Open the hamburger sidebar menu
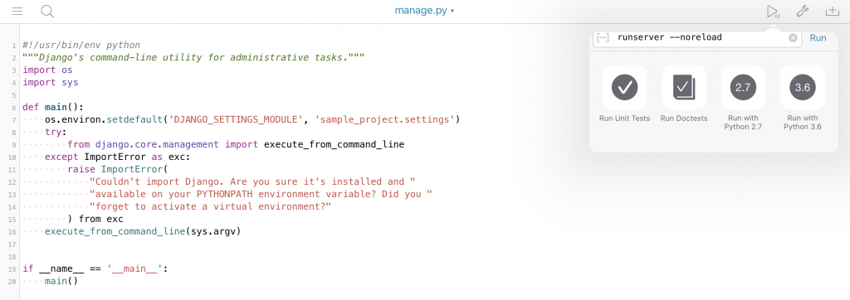The height and width of the screenshot is (300, 850). (17, 11)
